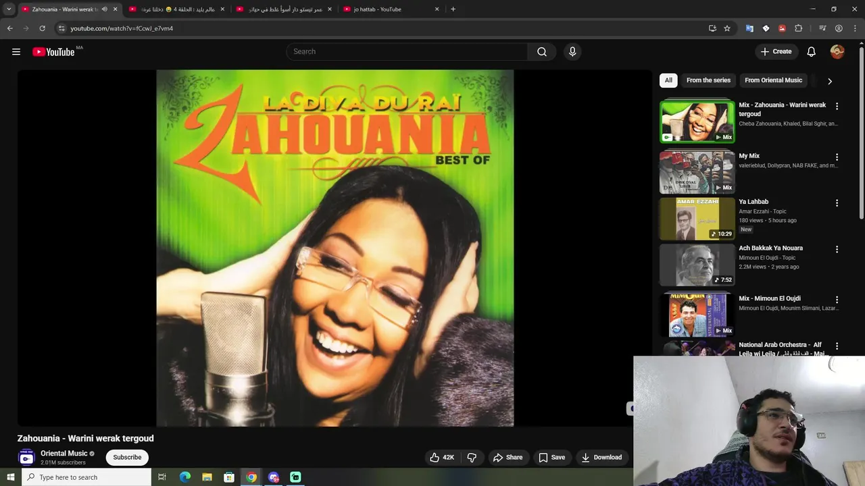Screen dimensions: 865x486
Task: Install app icon in address bar
Action: click(712, 28)
